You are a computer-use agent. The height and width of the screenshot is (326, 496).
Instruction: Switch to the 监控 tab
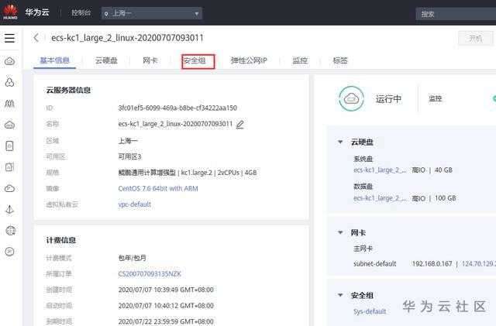click(300, 60)
